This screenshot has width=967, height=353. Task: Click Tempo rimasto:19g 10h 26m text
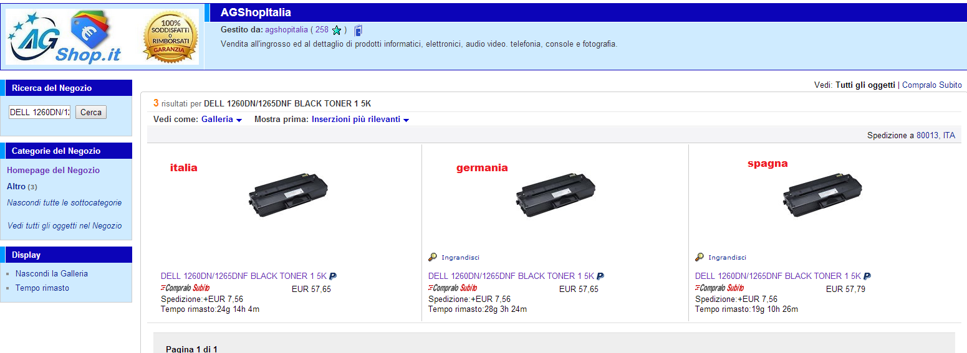tap(746, 309)
